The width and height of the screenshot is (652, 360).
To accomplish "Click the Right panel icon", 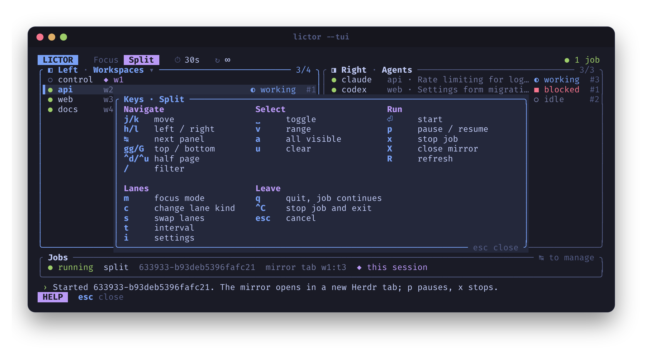I will [x=334, y=70].
